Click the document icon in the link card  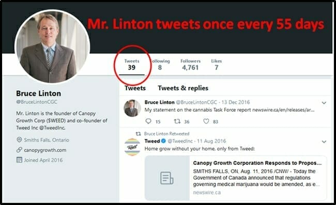click(167, 178)
